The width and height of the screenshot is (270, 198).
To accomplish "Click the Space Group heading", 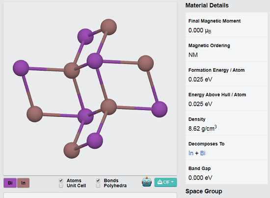I will pos(204,191).
